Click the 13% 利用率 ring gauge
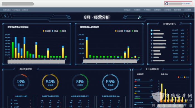Viewport: 195px width, 108px height. point(21,82)
